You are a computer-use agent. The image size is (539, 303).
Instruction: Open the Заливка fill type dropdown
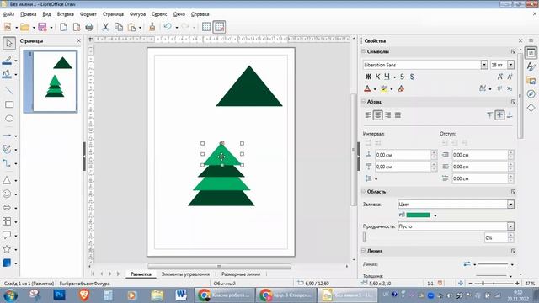510,204
